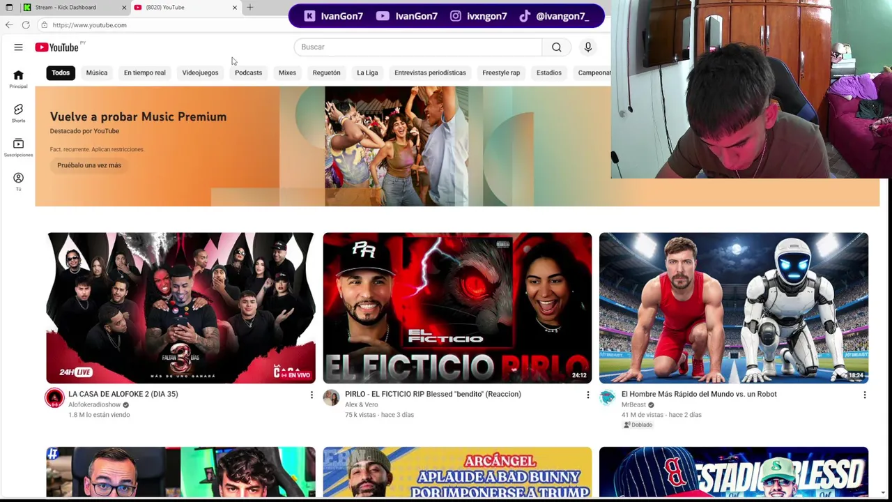Select the Todos filter chip
Image resolution: width=892 pixels, height=502 pixels.
(x=61, y=73)
